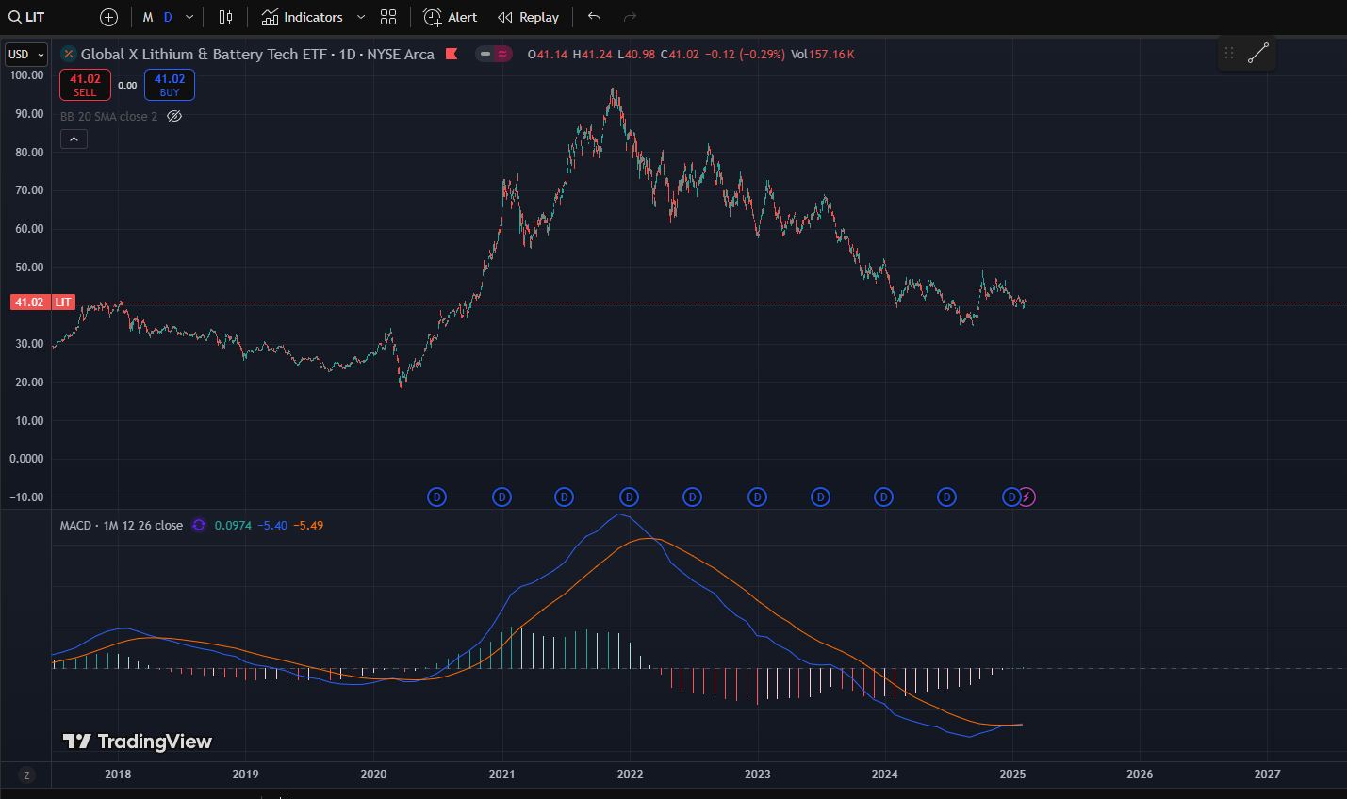Select the D daily interval
The height and width of the screenshot is (799, 1347).
[168, 17]
